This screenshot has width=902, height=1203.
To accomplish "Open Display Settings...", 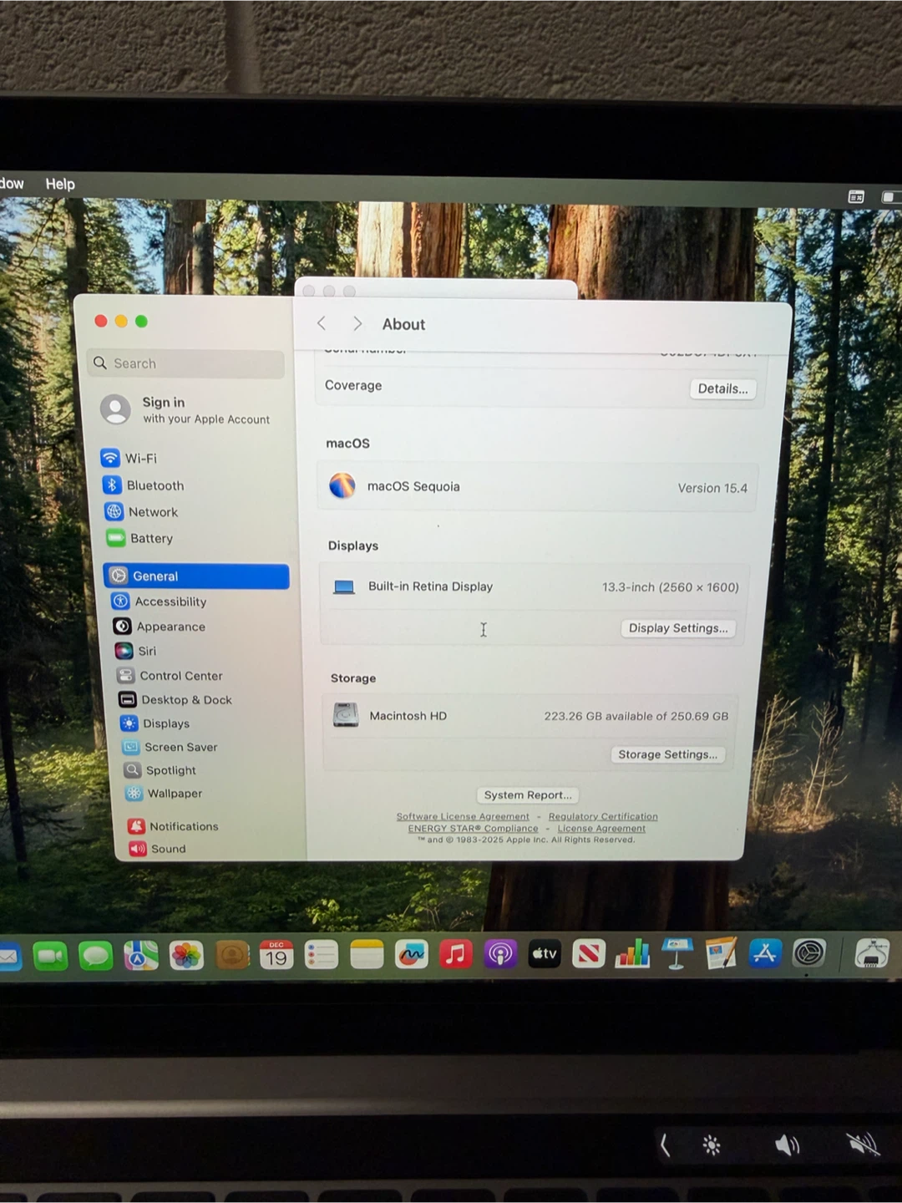I will [x=677, y=628].
